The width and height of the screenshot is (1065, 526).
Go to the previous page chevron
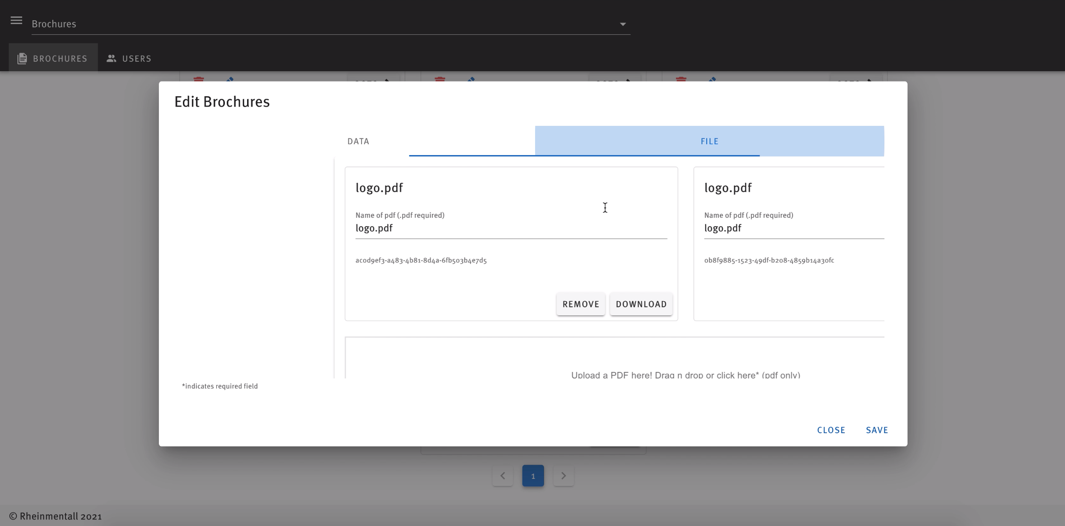click(x=503, y=476)
